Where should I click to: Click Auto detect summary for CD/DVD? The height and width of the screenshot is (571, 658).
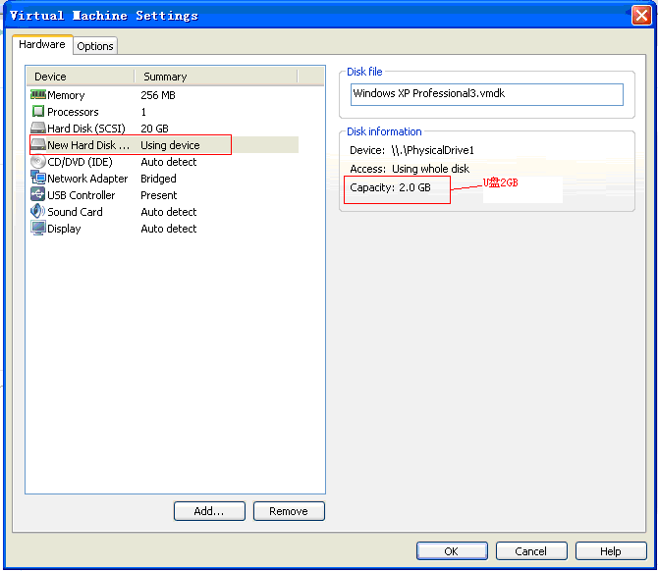coord(169,162)
